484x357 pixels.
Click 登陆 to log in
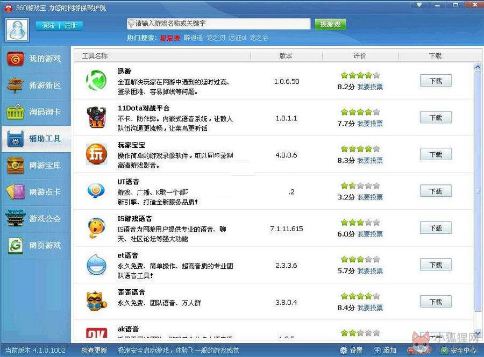tap(48, 26)
